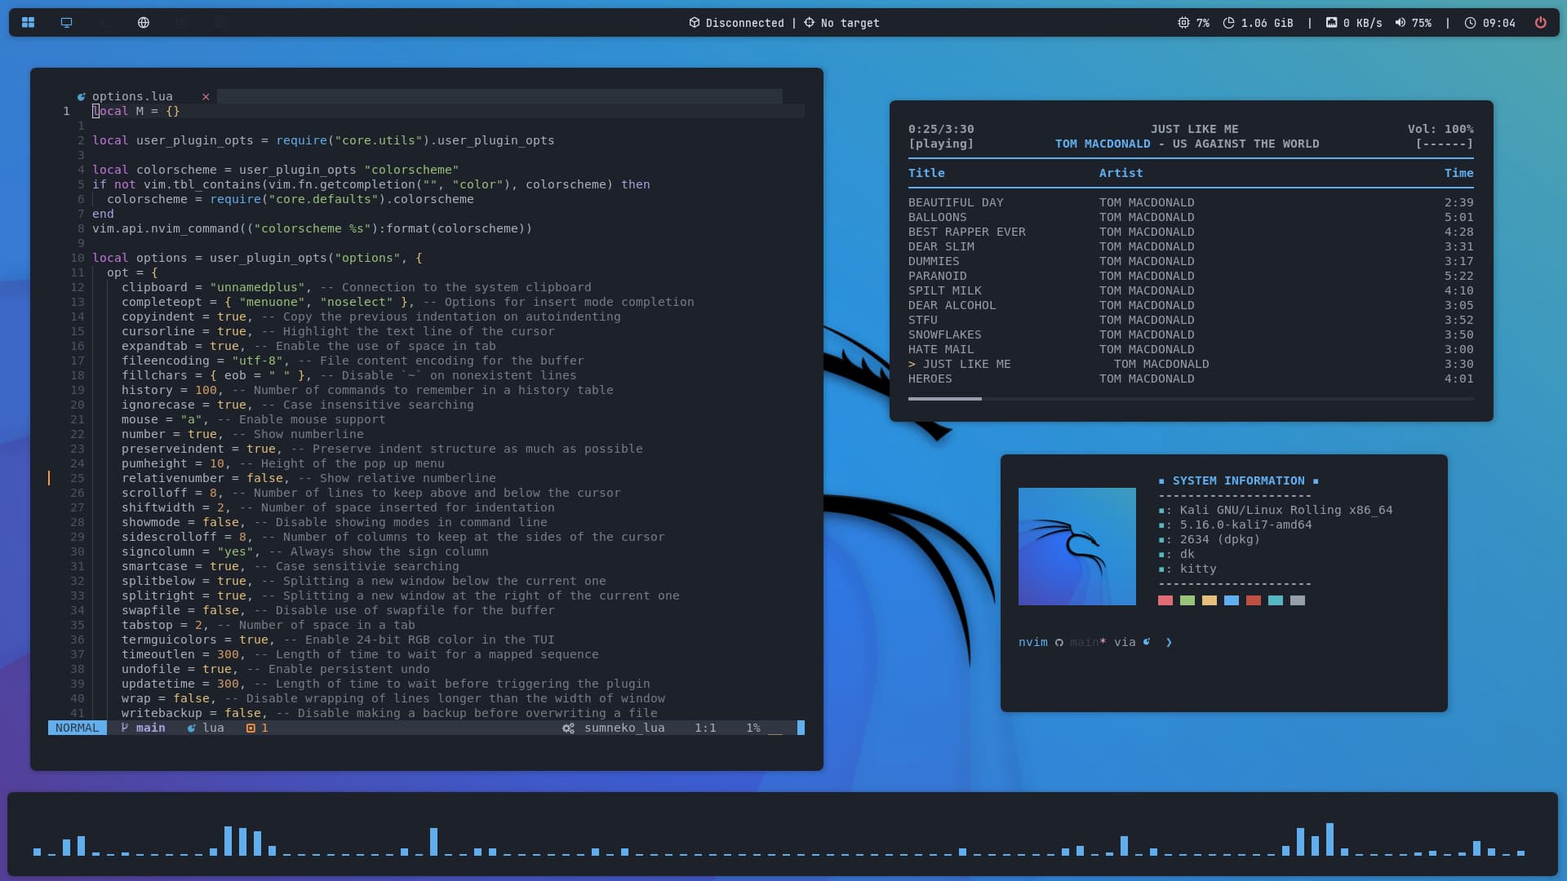Click the NORMAL mode indicator
Image resolution: width=1567 pixels, height=881 pixels.
77,728
